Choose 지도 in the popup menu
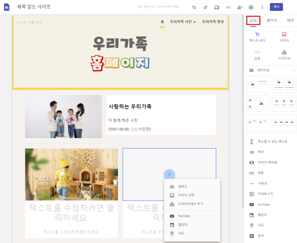The width and height of the screenshot is (297, 243). (192, 233)
